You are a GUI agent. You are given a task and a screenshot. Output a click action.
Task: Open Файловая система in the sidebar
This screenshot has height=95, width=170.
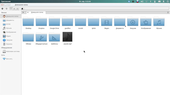11,51
